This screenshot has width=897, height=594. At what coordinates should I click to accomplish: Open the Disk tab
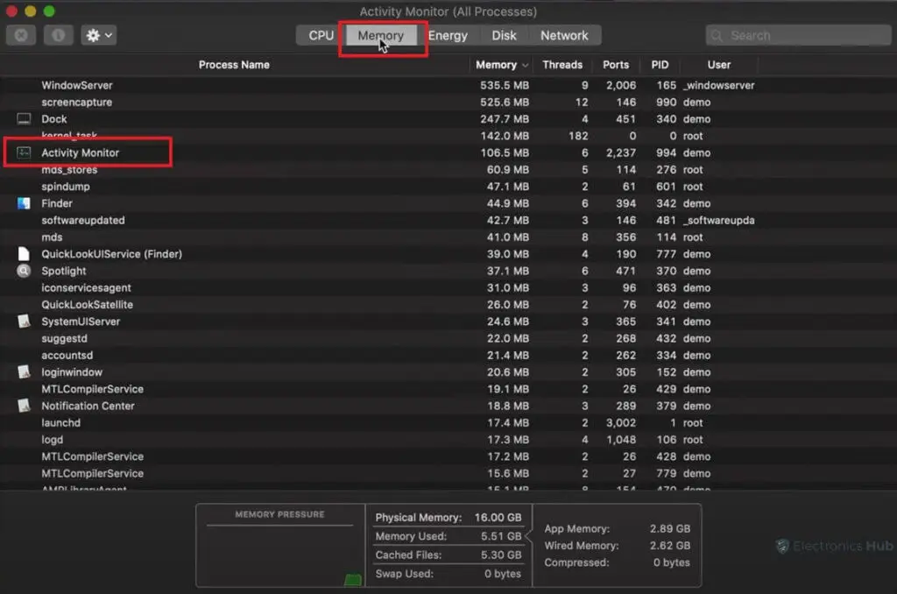coord(504,36)
